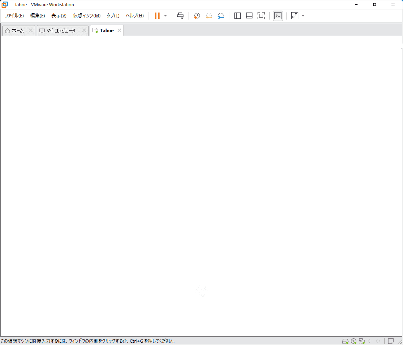Screen dimensions: 403x345
Task: Toggle the console view button
Action: (x=278, y=16)
